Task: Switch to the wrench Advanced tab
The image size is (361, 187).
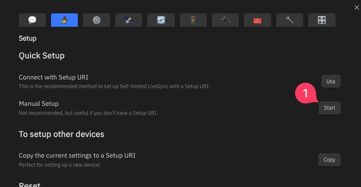Action: pos(290,20)
